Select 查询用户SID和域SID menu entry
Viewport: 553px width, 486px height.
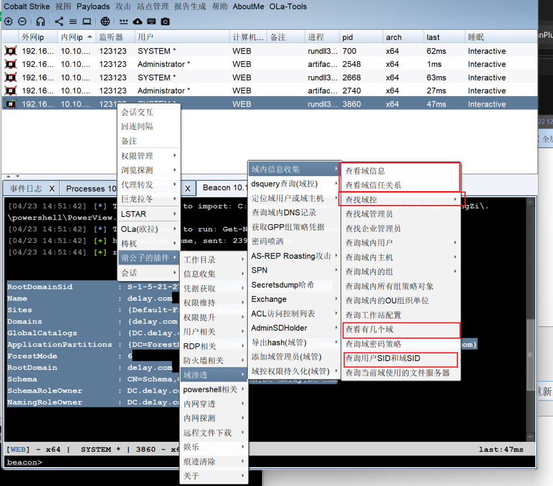383,358
